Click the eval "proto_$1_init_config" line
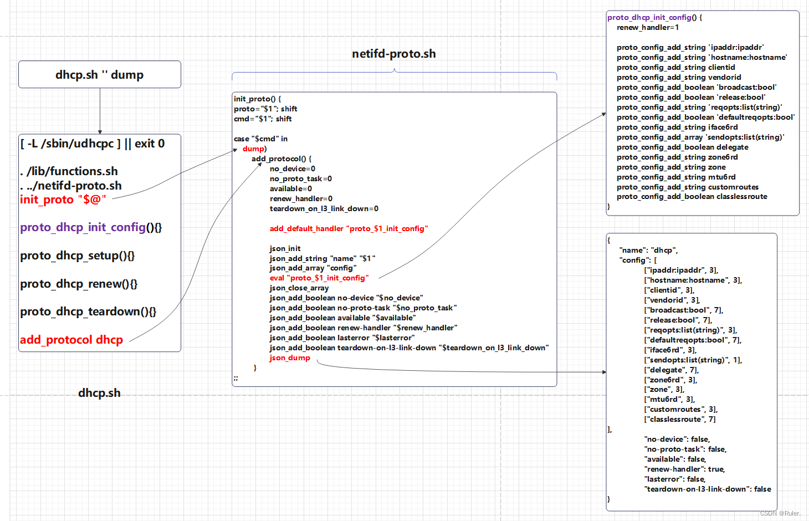Image resolution: width=809 pixels, height=521 pixels. tap(319, 278)
